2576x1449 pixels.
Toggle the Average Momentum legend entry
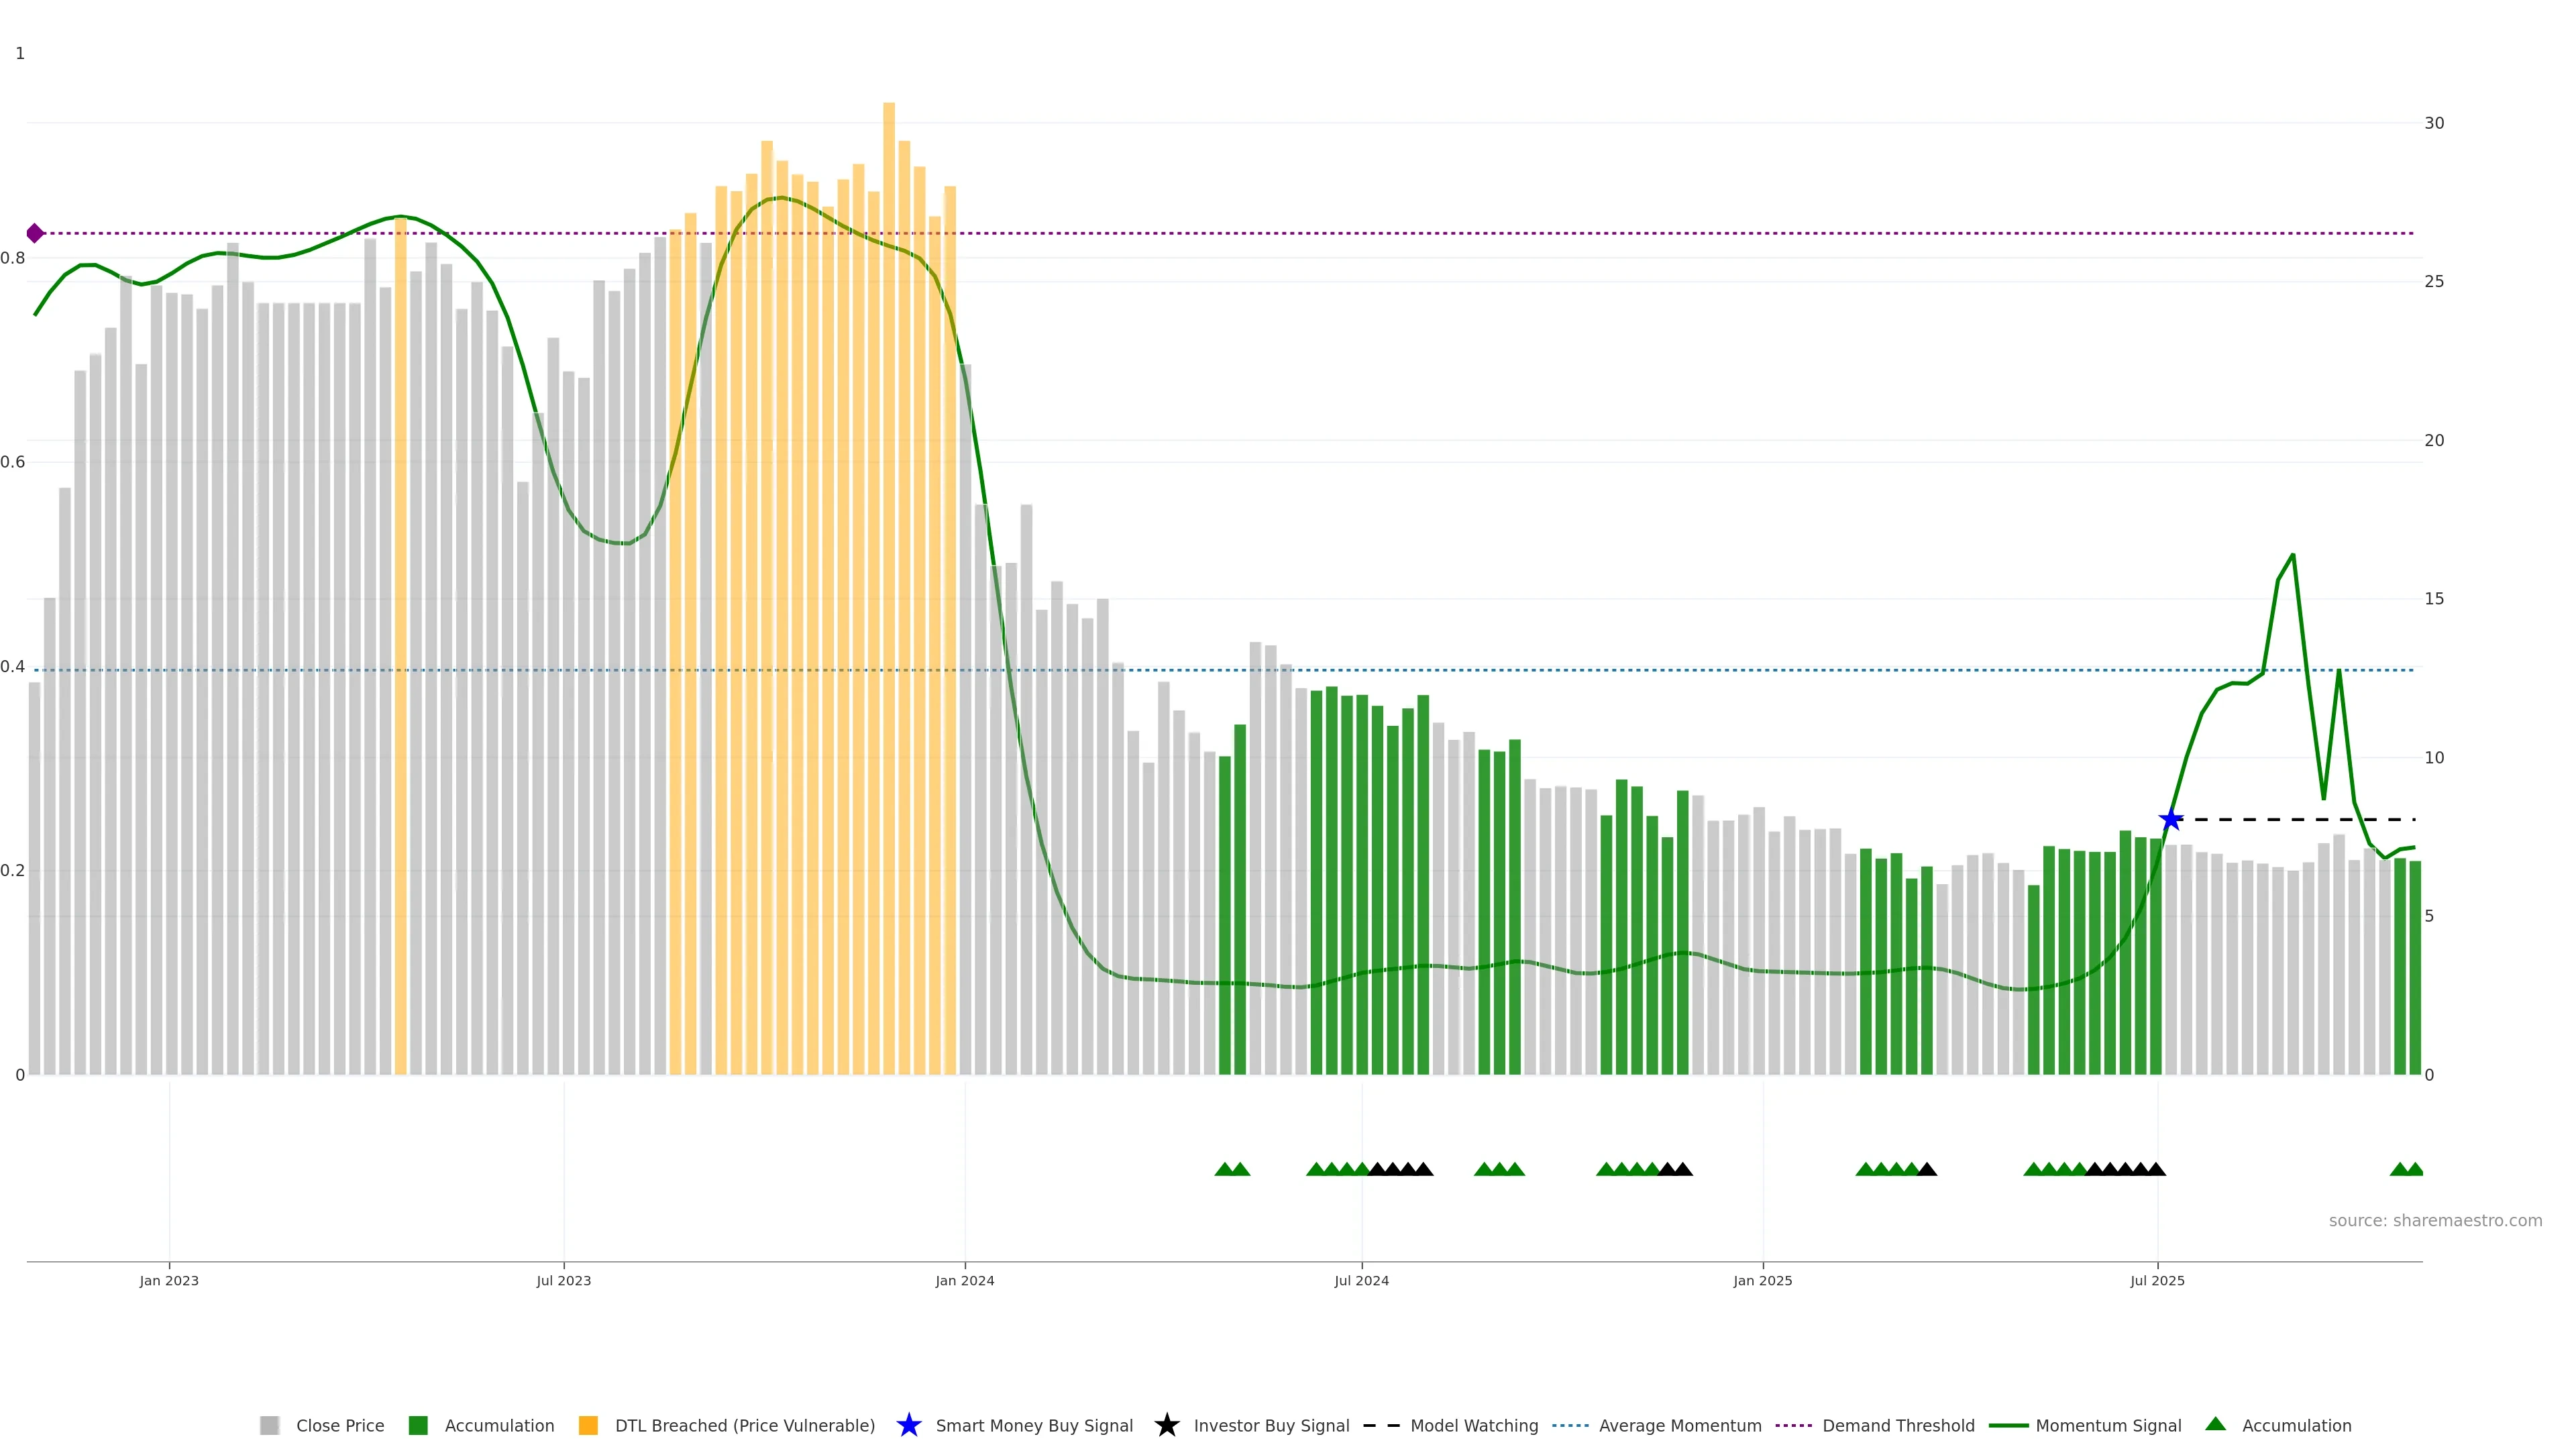pyautogui.click(x=1679, y=1425)
